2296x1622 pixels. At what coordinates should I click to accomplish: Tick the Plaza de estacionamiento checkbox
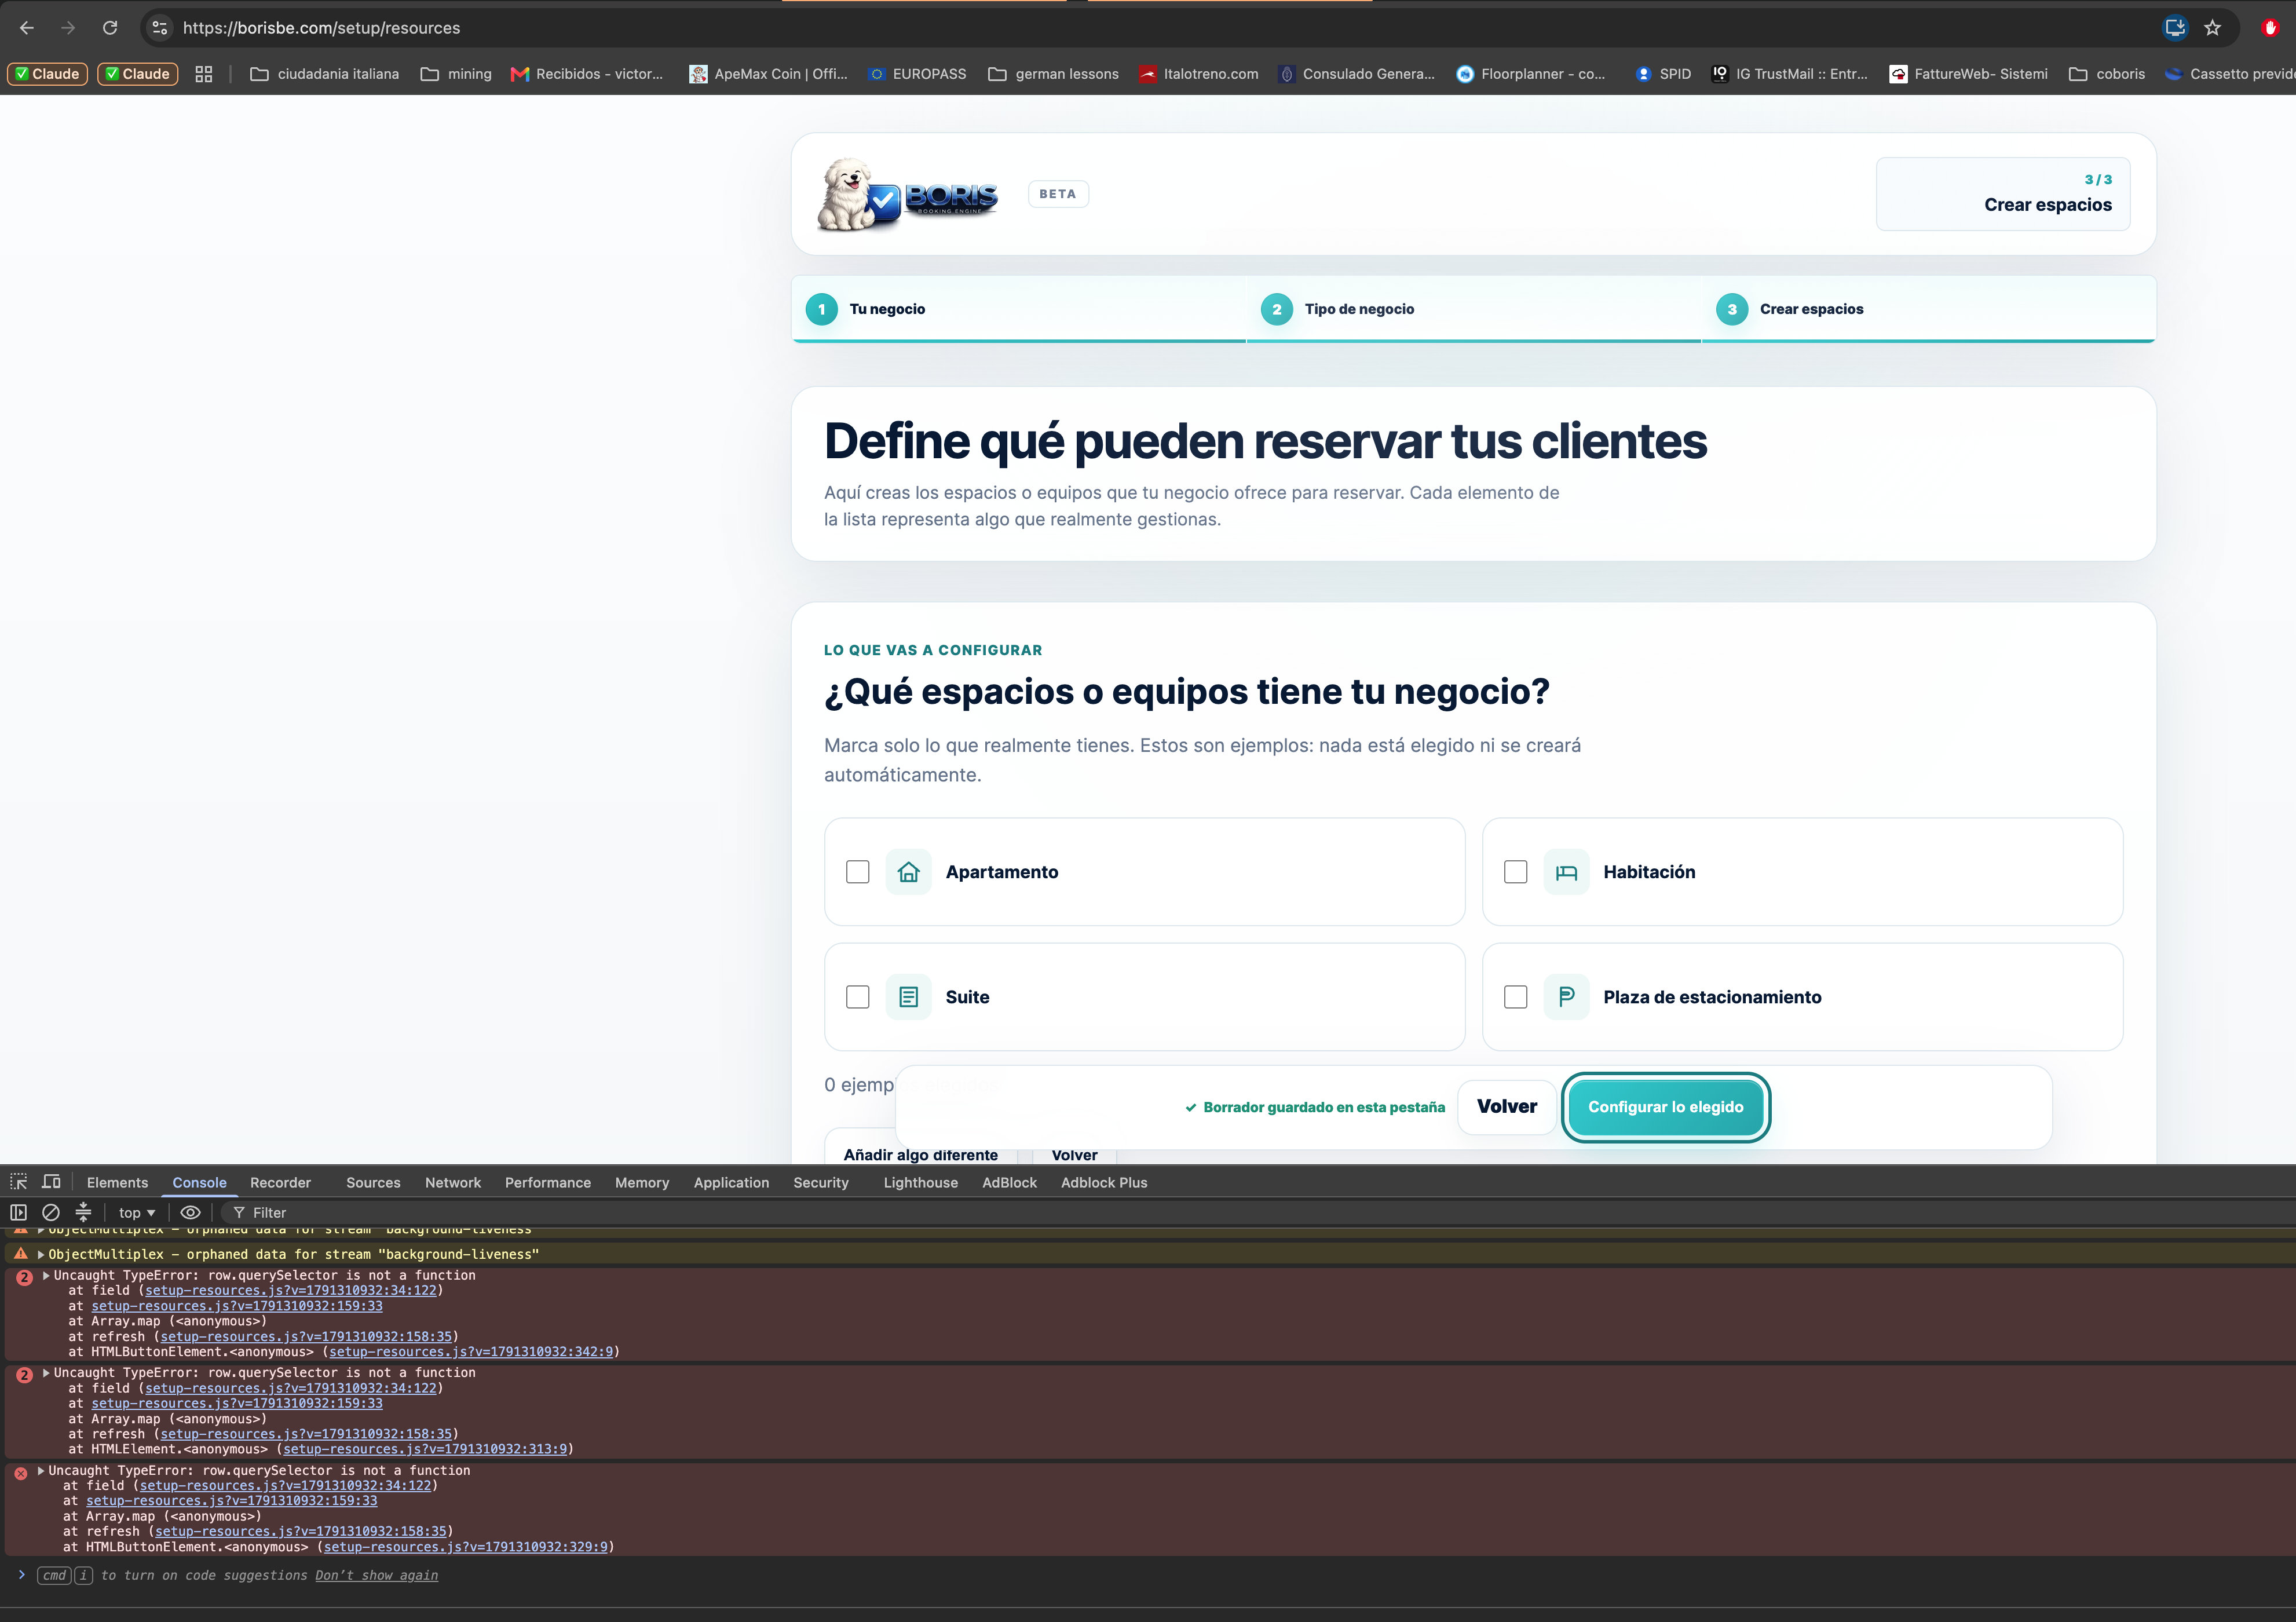(x=1516, y=997)
